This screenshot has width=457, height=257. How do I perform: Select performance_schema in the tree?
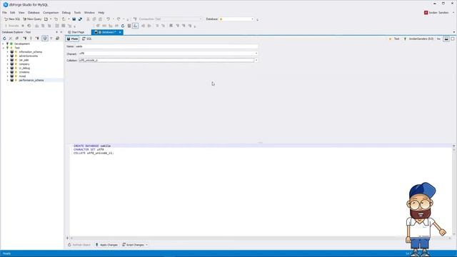[31, 80]
